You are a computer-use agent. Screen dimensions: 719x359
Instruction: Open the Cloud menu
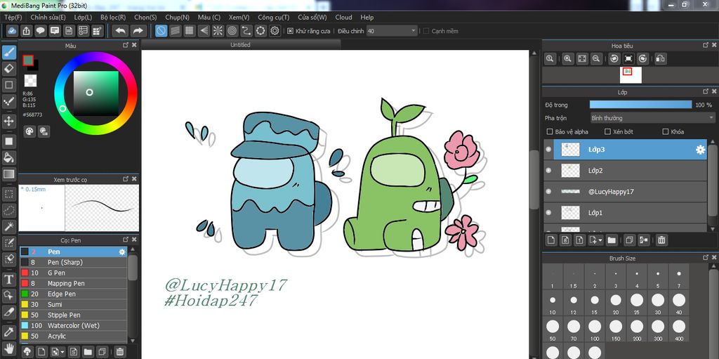pos(343,18)
